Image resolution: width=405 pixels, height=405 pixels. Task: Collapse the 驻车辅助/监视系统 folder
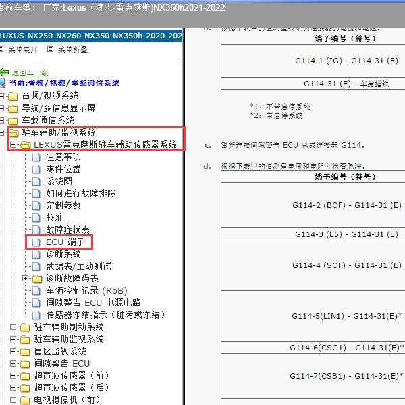click(1, 133)
